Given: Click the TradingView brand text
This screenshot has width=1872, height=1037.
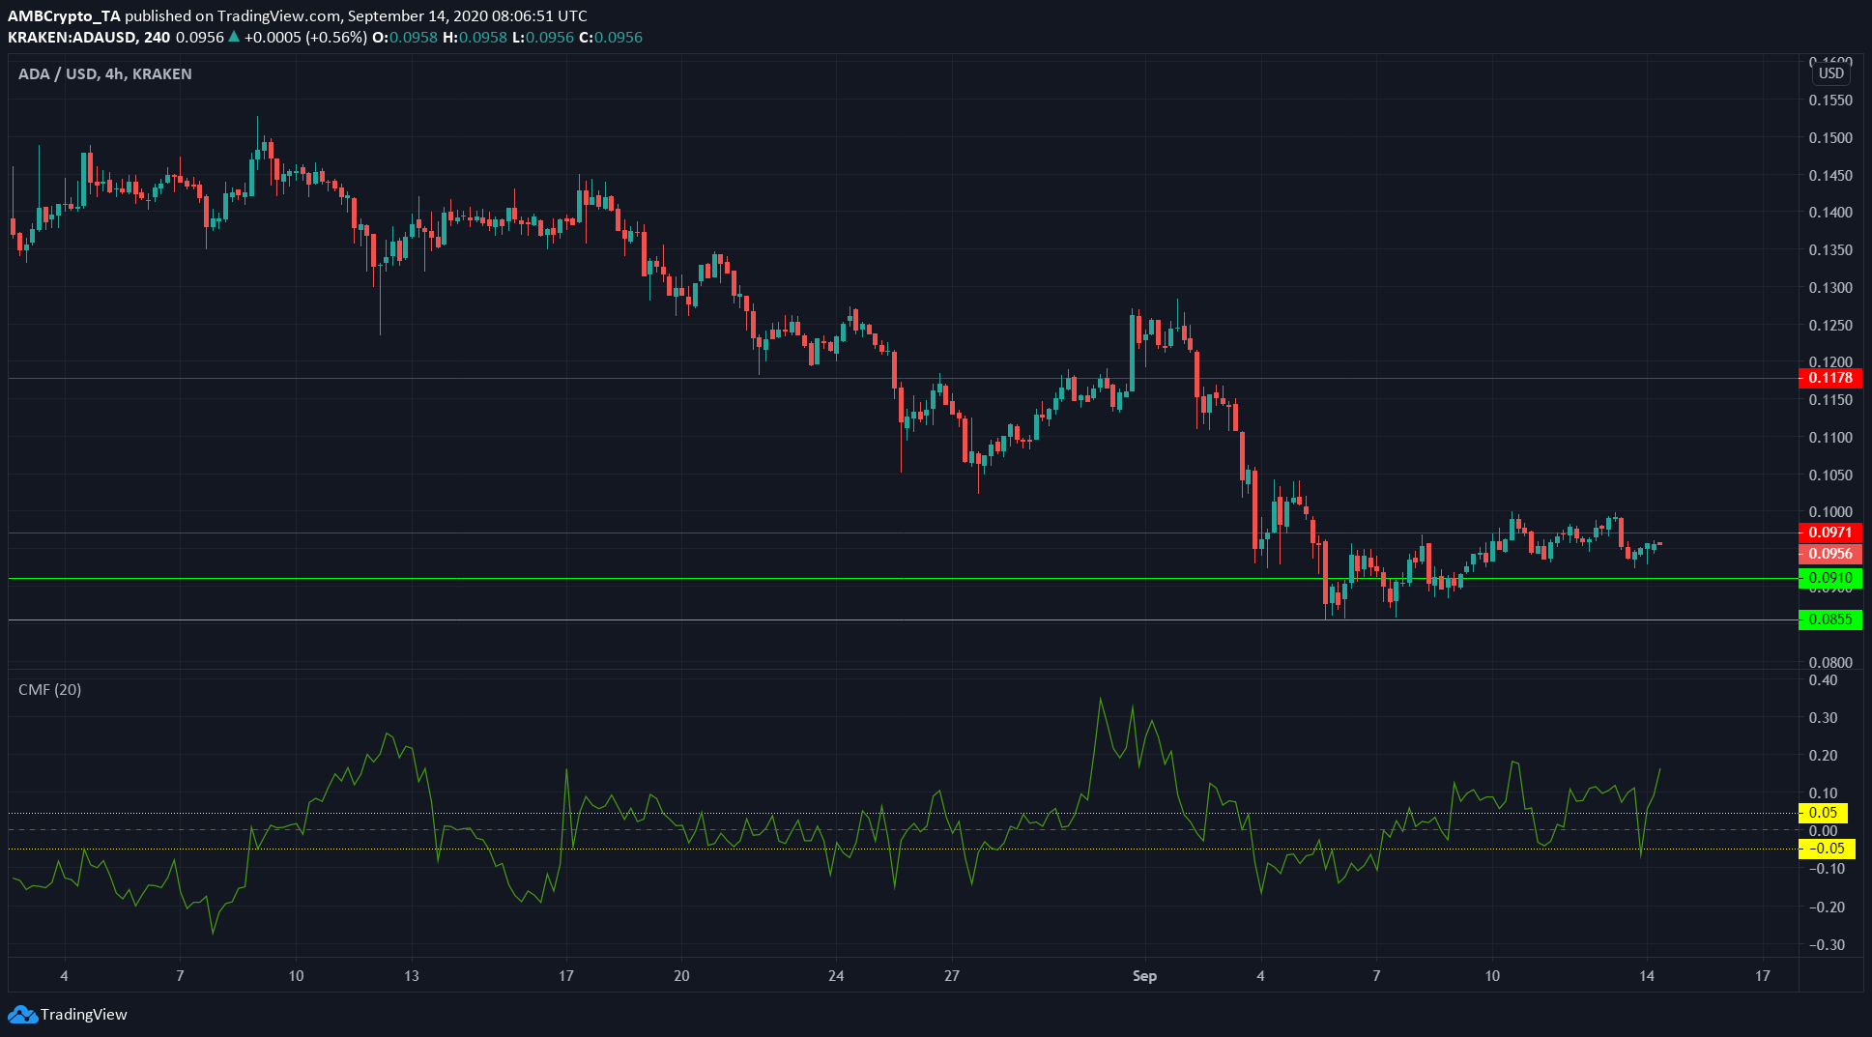Looking at the screenshot, I should tap(84, 1014).
